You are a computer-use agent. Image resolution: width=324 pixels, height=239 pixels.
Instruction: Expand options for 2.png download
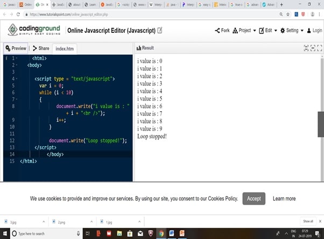tap(91, 222)
